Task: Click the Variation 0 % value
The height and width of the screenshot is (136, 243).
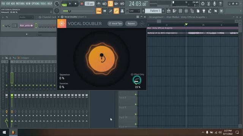Action: tap(62, 87)
